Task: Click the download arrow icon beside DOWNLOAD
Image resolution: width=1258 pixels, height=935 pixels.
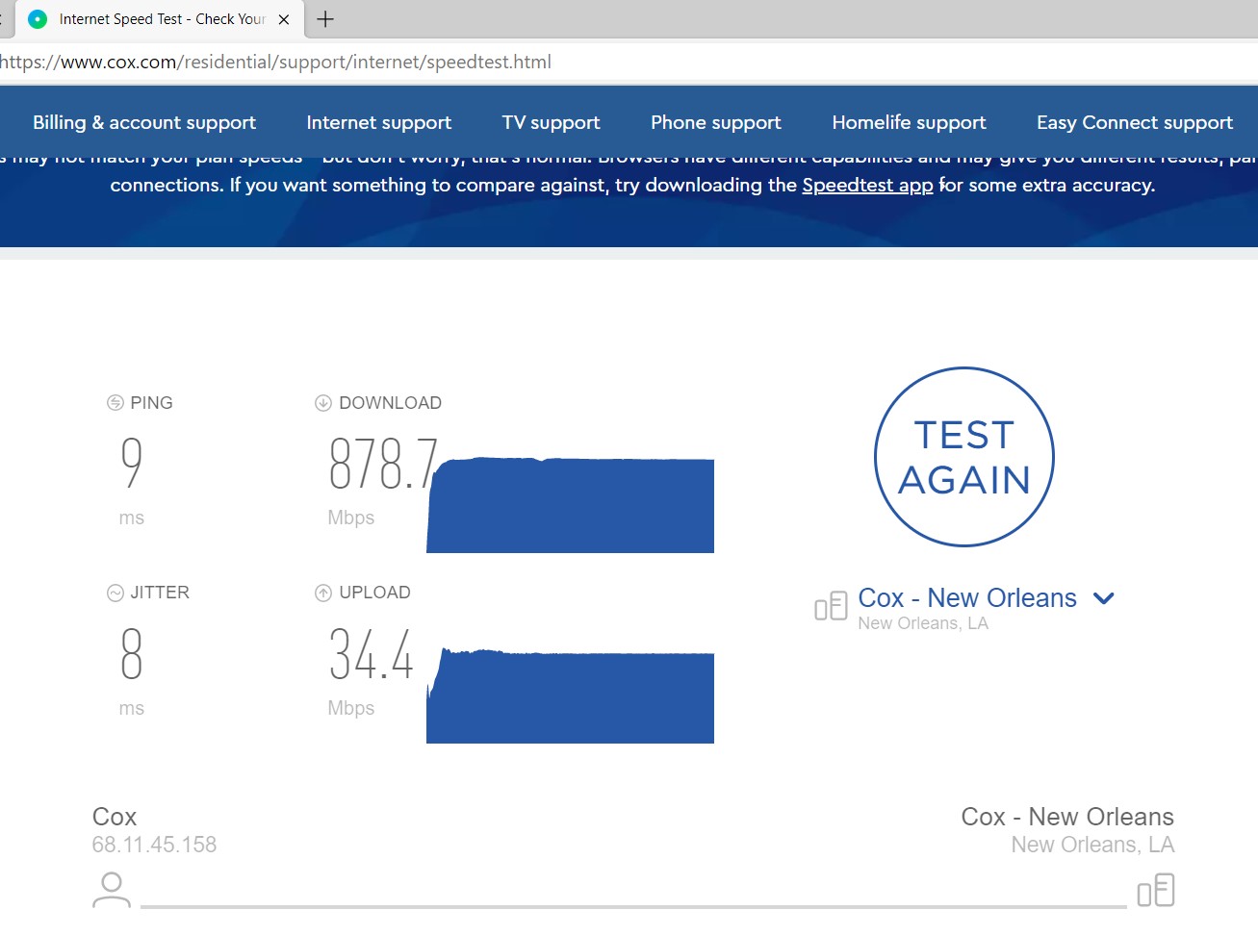Action: (323, 403)
